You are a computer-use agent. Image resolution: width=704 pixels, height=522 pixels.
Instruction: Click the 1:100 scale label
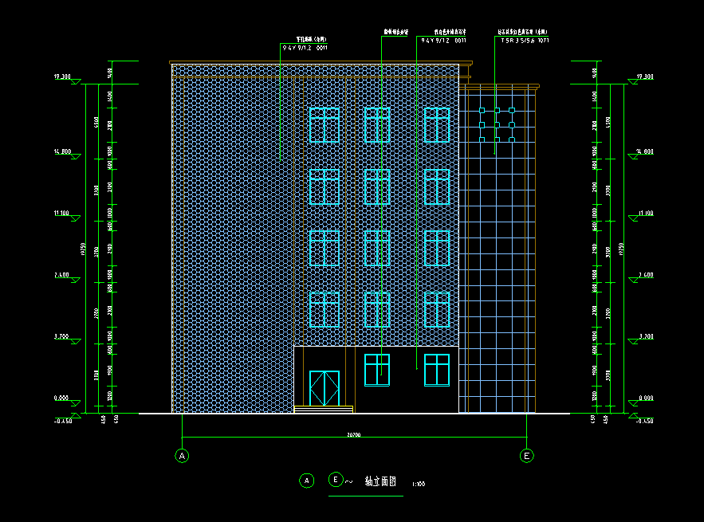418,483
